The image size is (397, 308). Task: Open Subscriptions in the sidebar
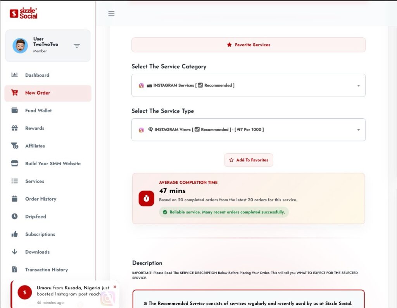click(x=48, y=234)
